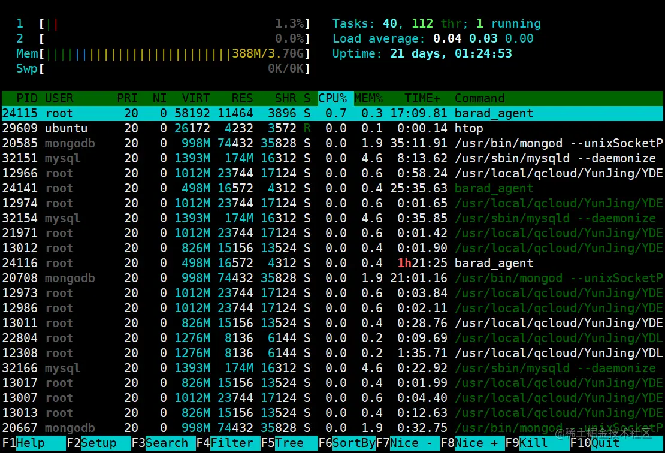The height and width of the screenshot is (453, 665).
Task: Select process row PID 12986
Action: (332, 308)
